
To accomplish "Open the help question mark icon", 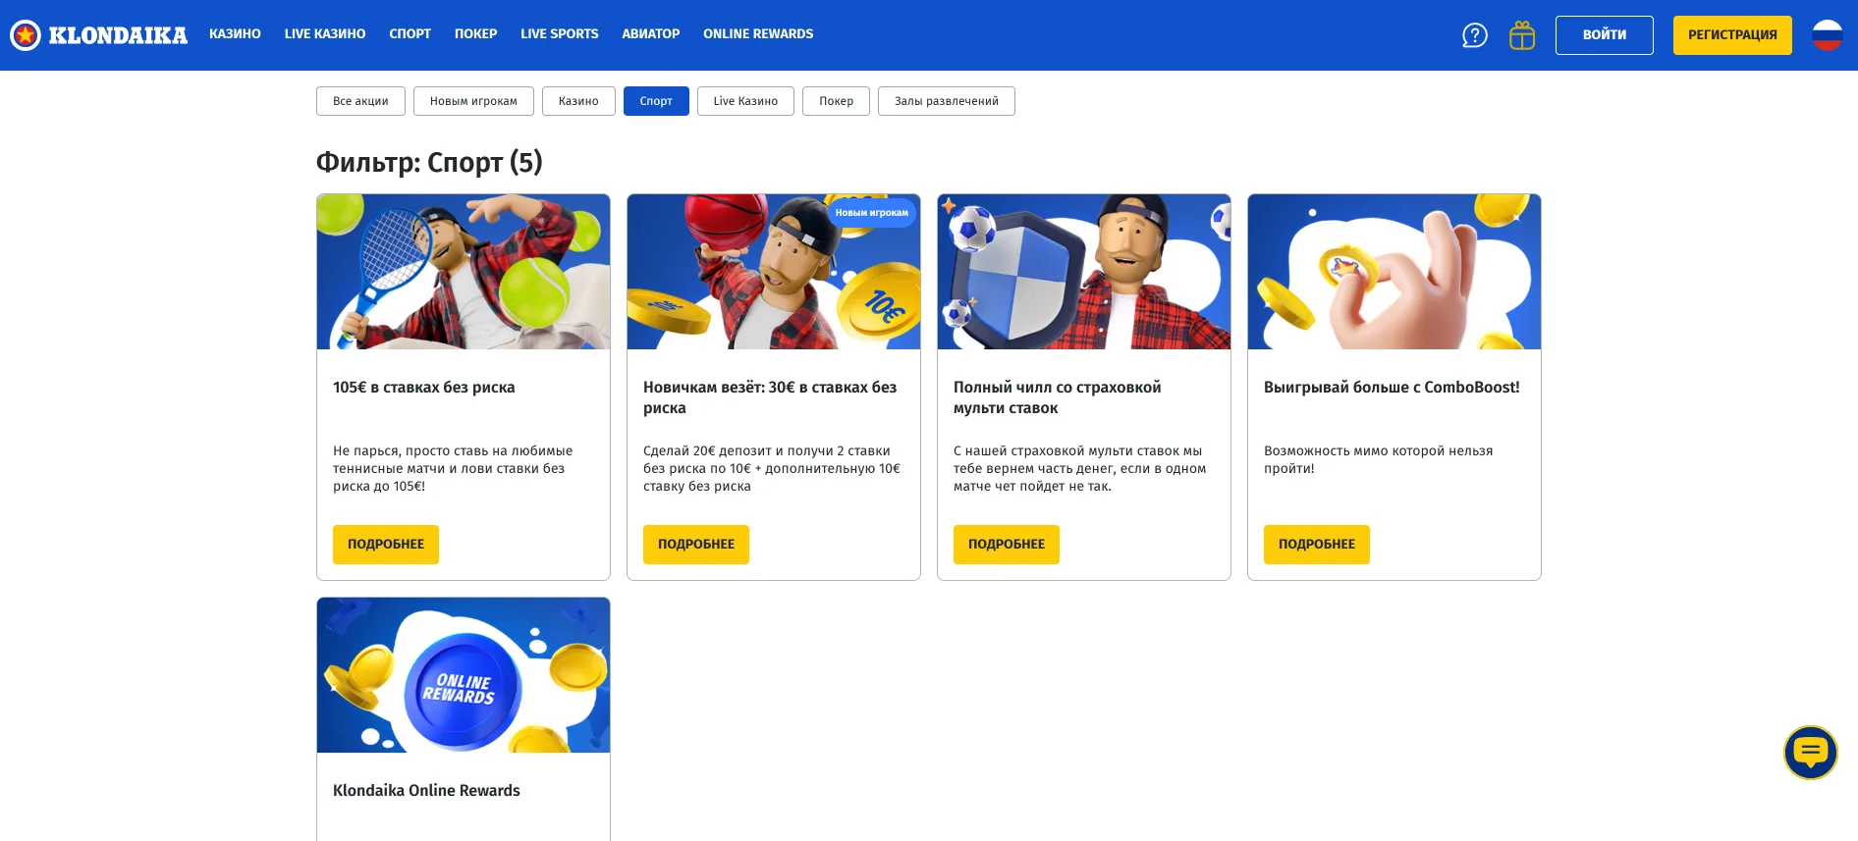I will (1474, 35).
